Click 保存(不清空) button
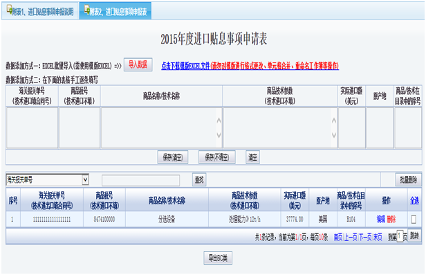Screen dimensions: 426x275 pyautogui.click(x=217, y=157)
